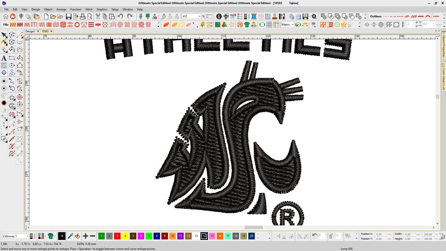The width and height of the screenshot is (446, 251).
Task: Save the design with the floppy disk icon
Action: (69, 16)
